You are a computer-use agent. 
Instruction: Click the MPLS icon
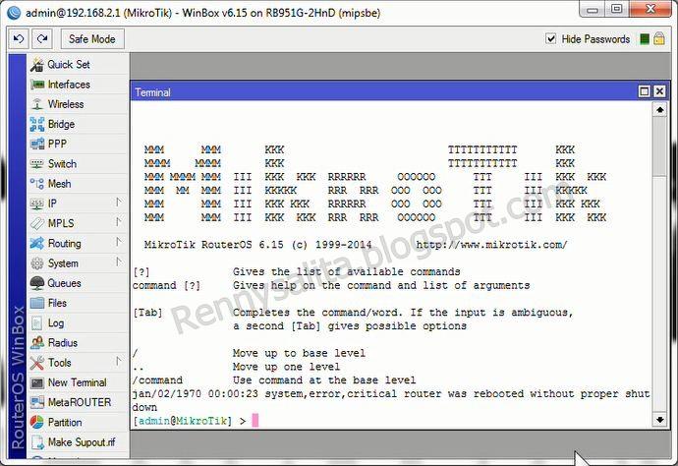[x=37, y=223]
